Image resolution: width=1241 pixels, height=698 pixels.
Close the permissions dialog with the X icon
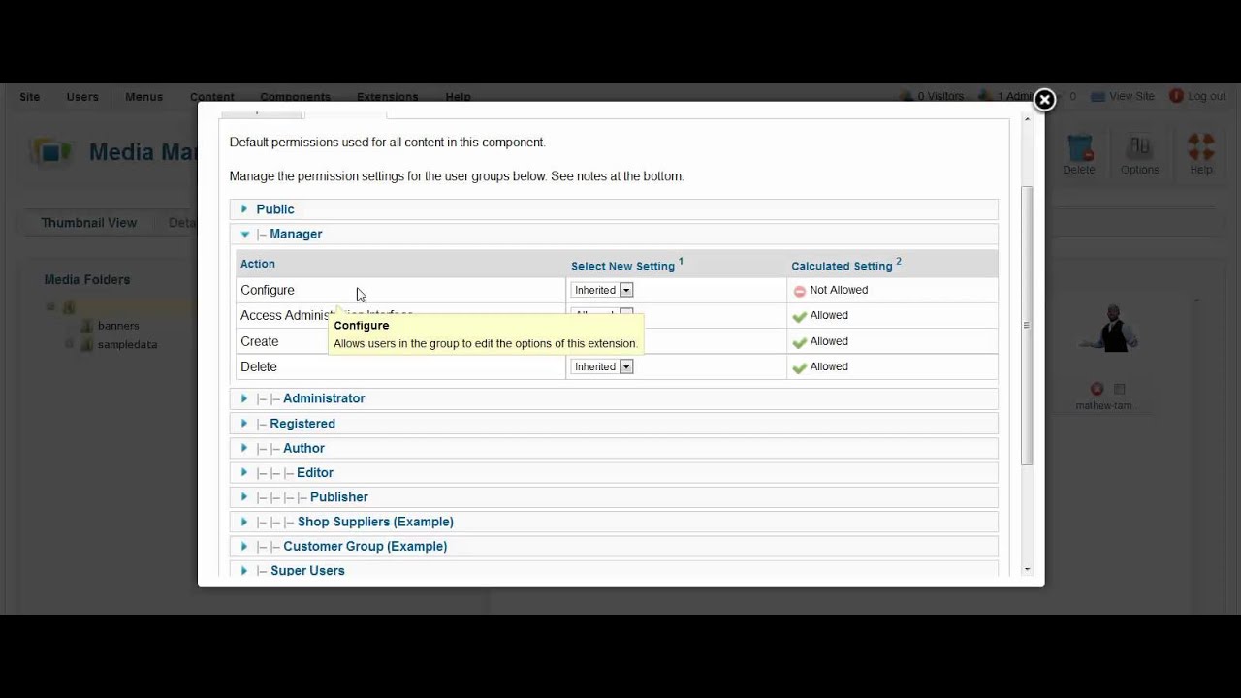pos(1044,99)
